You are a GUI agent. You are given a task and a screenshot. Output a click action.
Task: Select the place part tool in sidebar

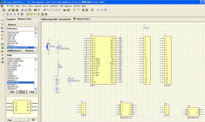tap(2, 39)
